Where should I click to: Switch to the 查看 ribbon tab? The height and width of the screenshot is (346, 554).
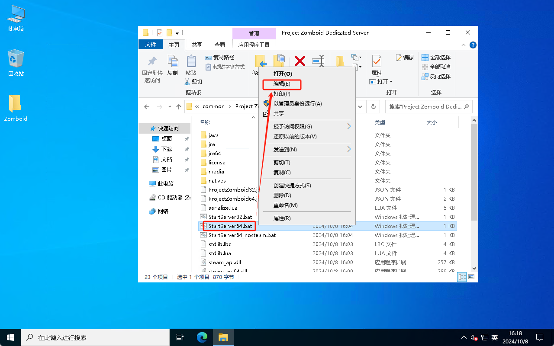tap(220, 45)
